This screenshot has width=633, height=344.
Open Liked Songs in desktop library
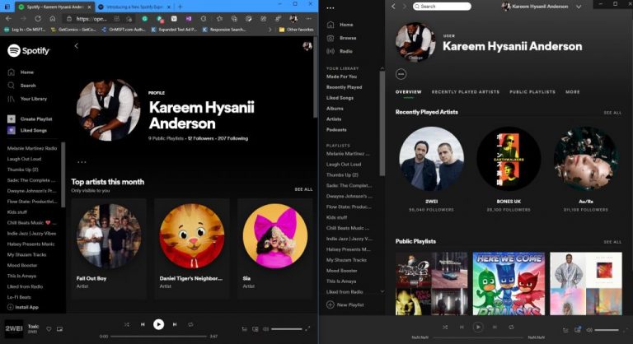tap(340, 98)
